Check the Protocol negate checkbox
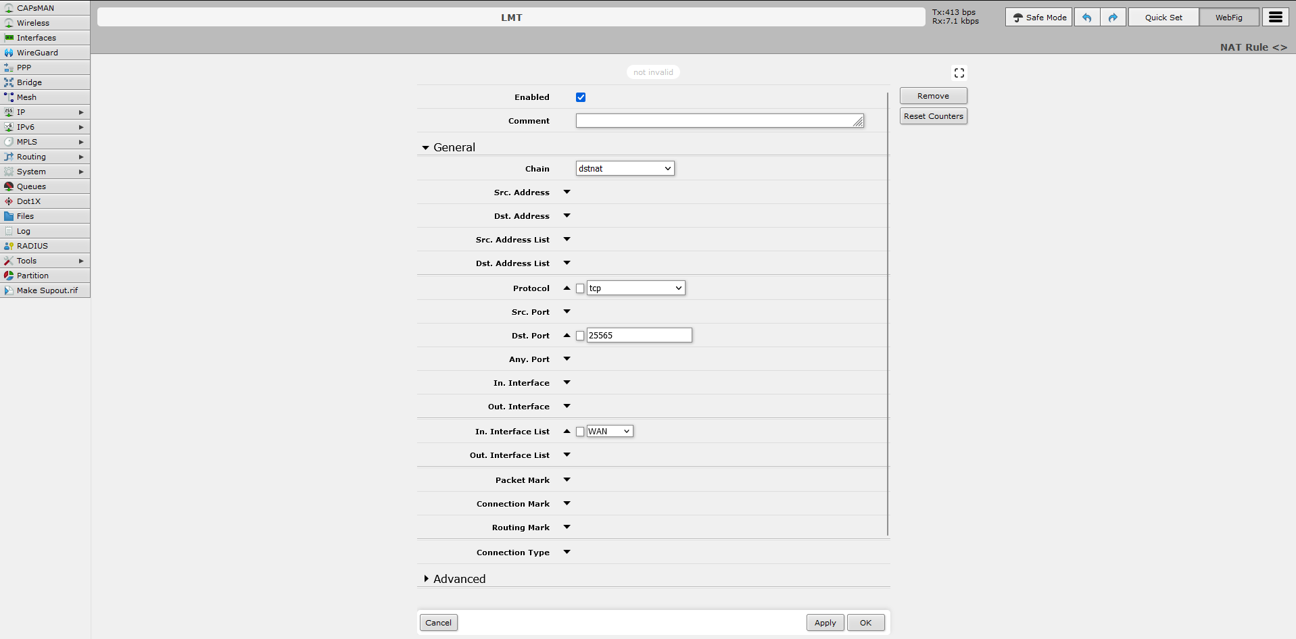Image resolution: width=1296 pixels, height=639 pixels. pyautogui.click(x=580, y=288)
